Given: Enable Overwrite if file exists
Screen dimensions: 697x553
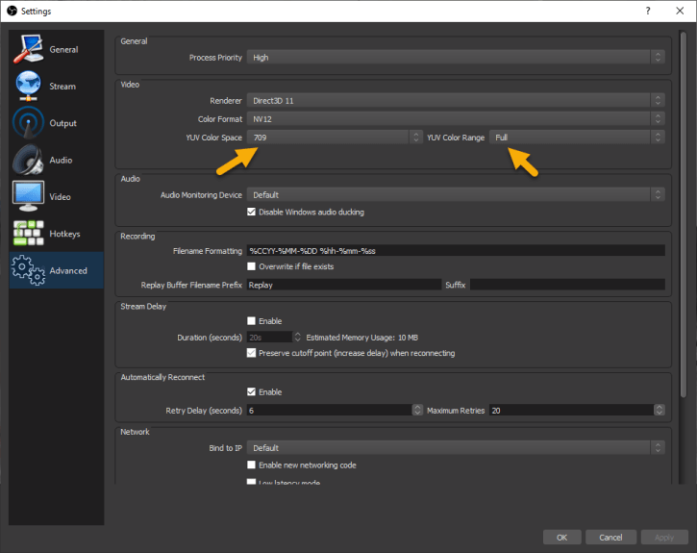Looking at the screenshot, I should tap(253, 266).
